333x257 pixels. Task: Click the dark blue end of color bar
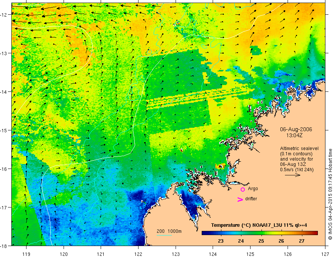[204, 233]
